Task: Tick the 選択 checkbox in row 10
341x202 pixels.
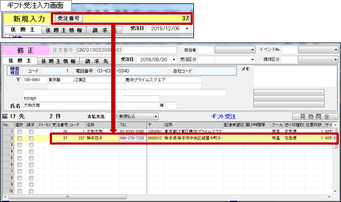Action: point(19,191)
